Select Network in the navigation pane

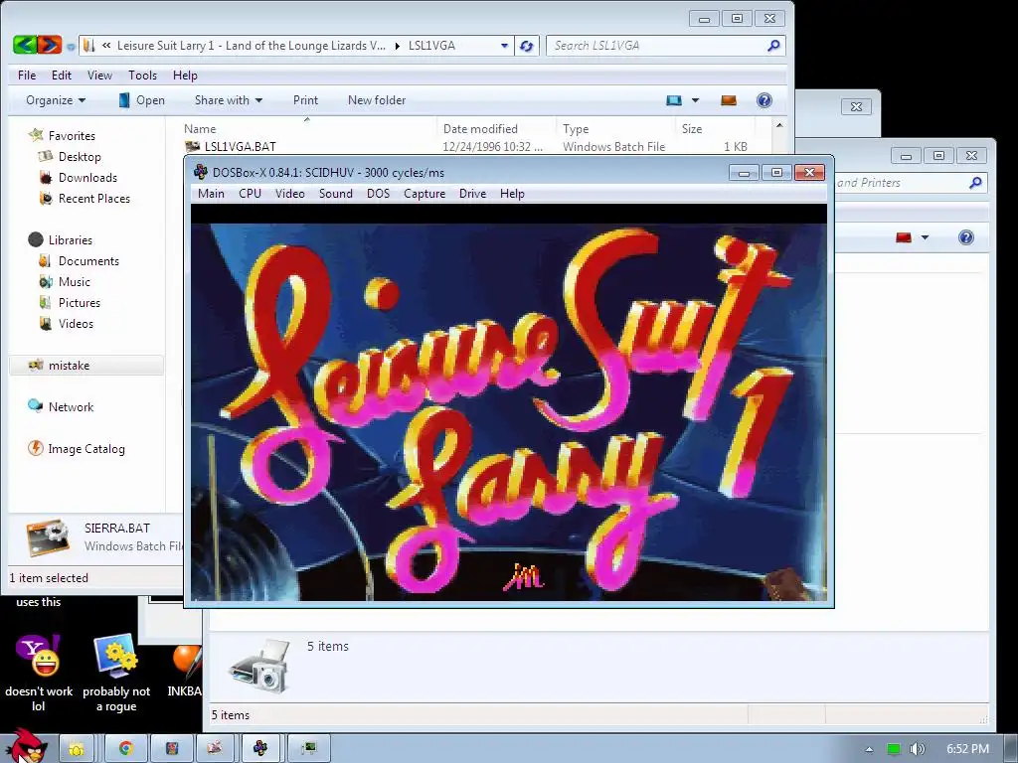pyautogui.click(x=71, y=406)
